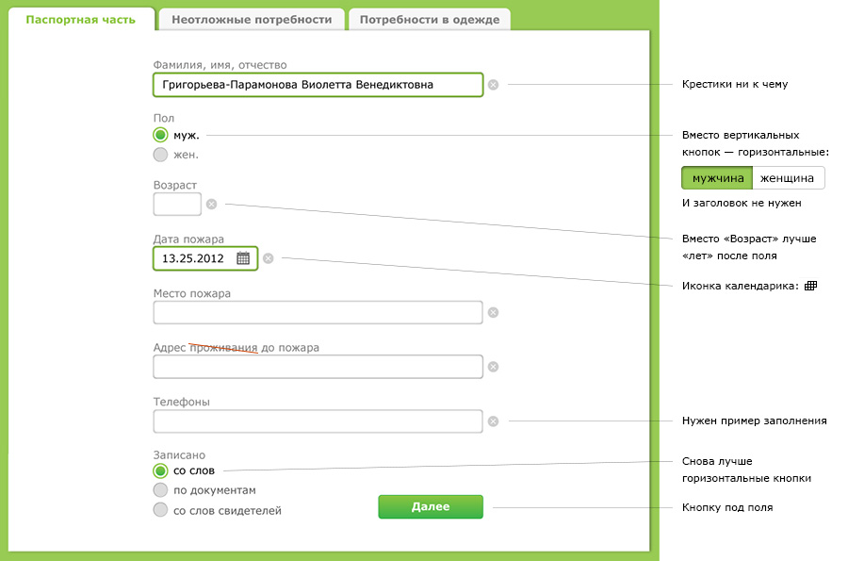Open the Потребности в одежде tab
848x561 pixels.
430,19
